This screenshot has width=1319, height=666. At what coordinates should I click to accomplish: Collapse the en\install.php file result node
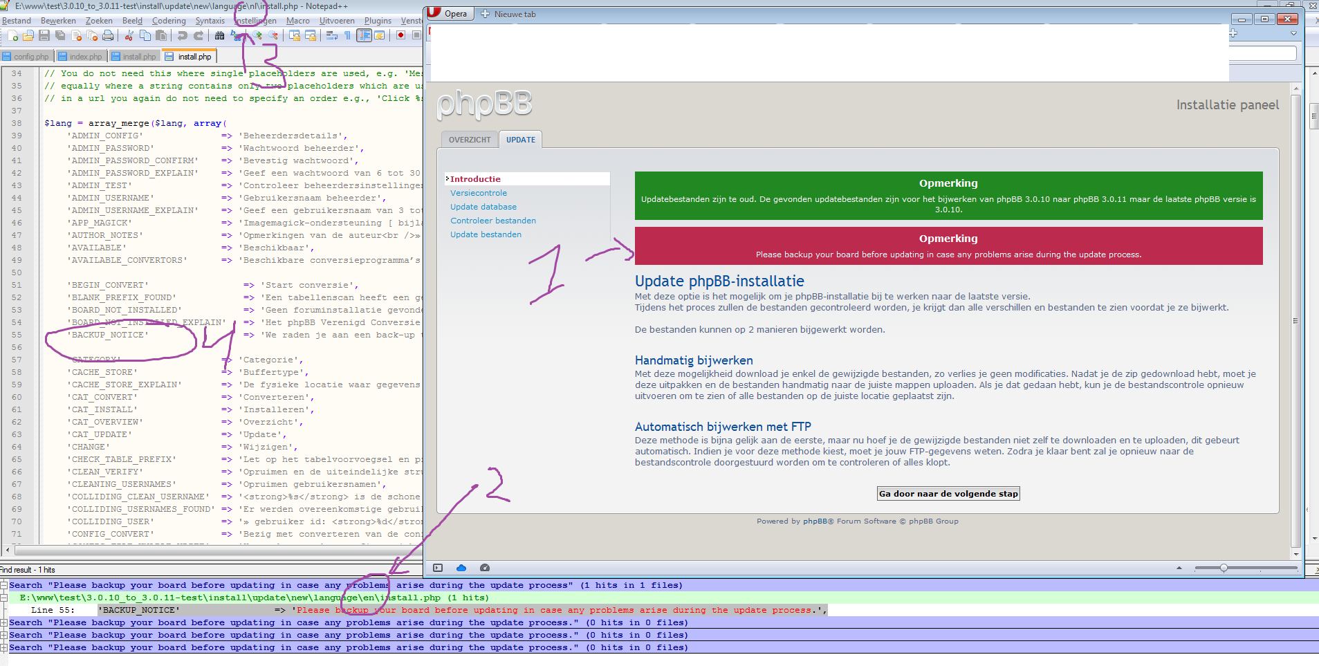pyautogui.click(x=4, y=598)
